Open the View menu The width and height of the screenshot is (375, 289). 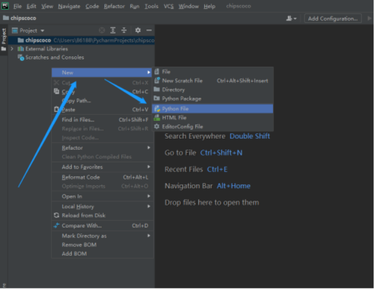coord(47,6)
